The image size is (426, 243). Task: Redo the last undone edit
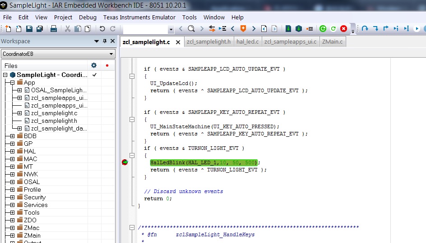(x=113, y=28)
